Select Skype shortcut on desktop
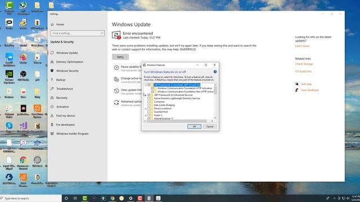 [x=9, y=127]
